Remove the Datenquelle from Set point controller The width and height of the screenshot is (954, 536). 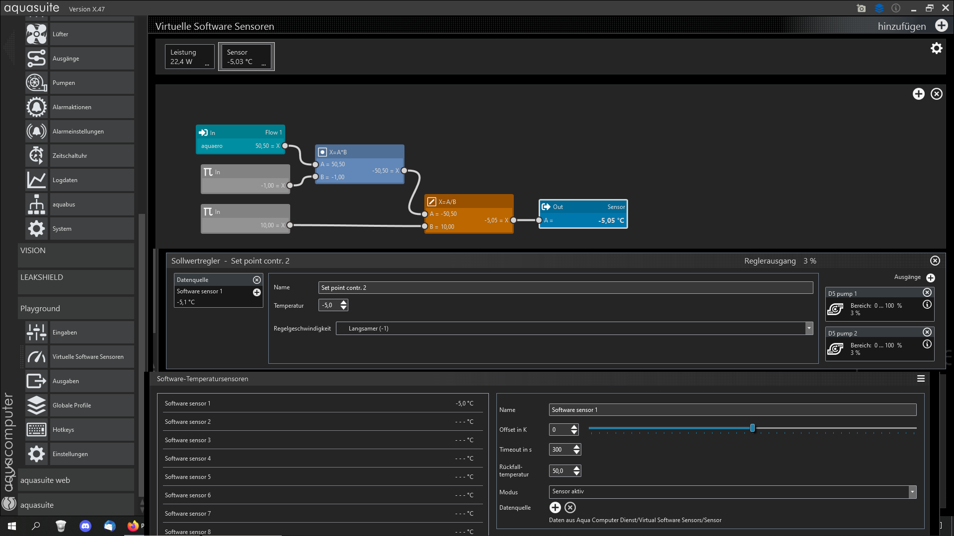click(257, 280)
